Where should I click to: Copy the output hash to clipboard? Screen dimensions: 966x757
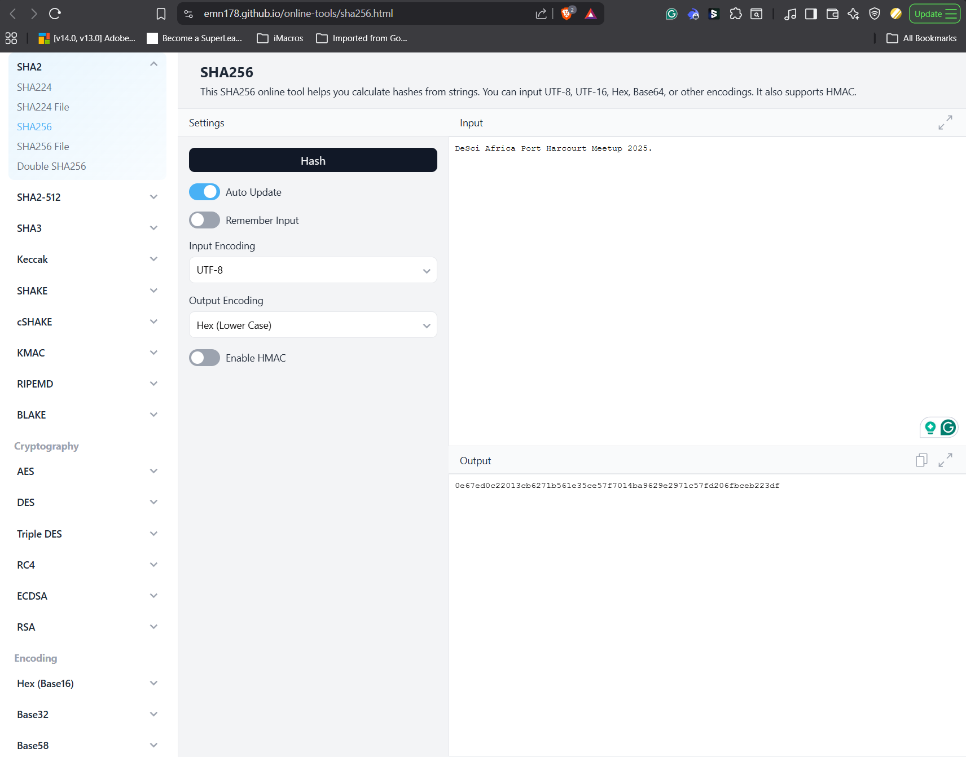pyautogui.click(x=921, y=460)
